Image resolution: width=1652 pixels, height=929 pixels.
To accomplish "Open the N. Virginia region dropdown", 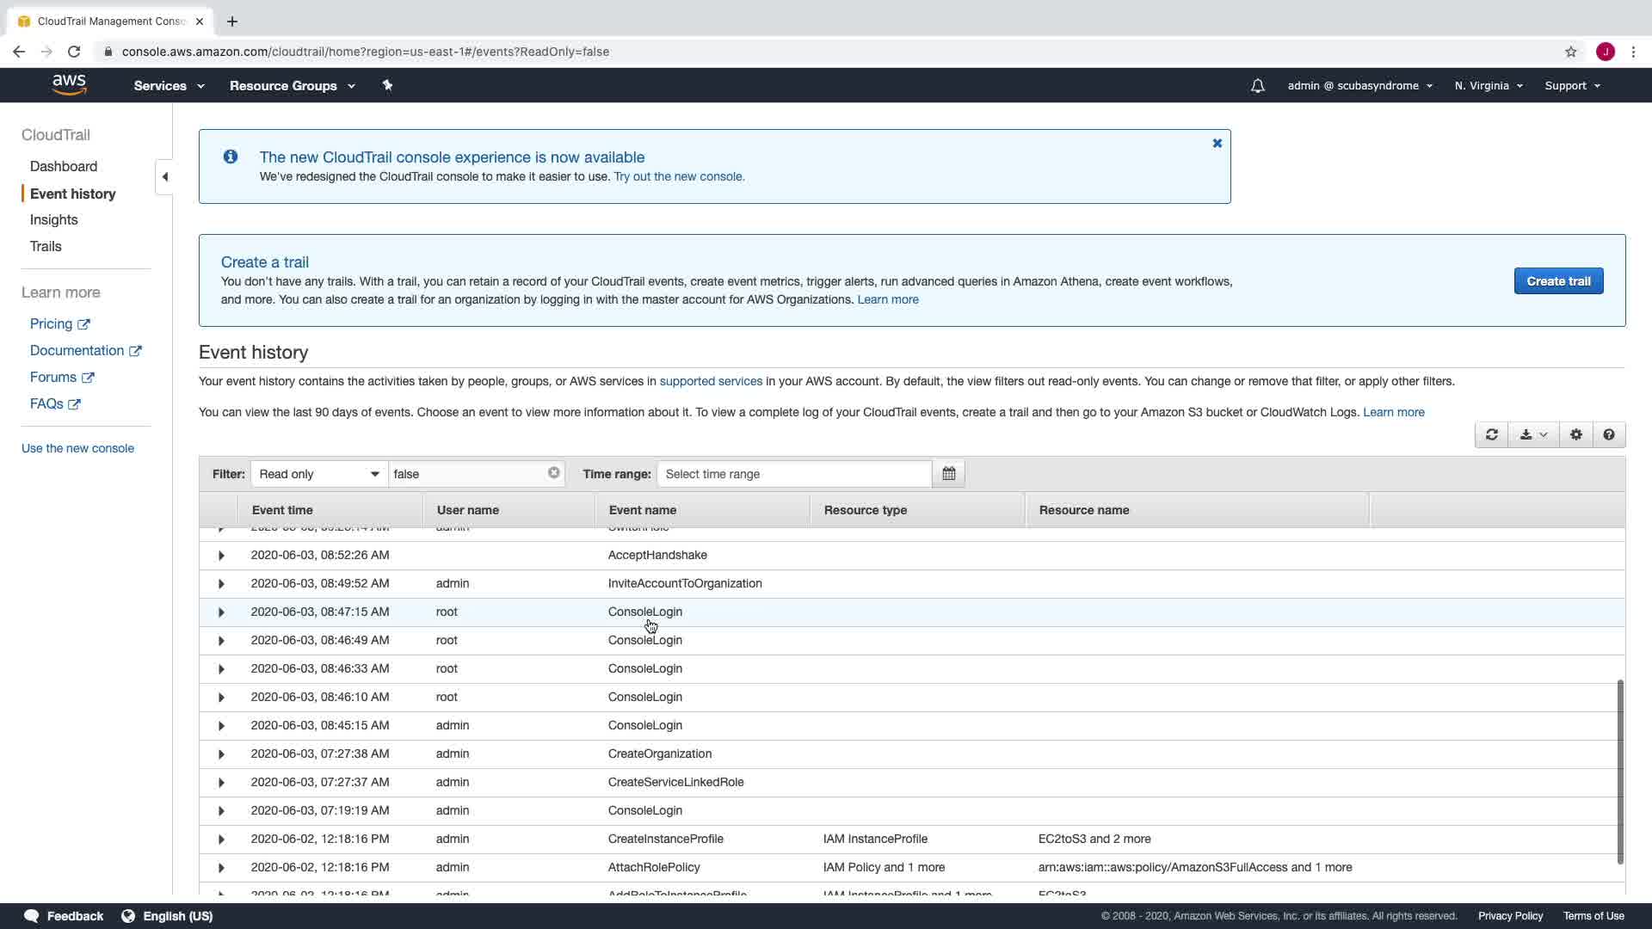I will [x=1488, y=86].
